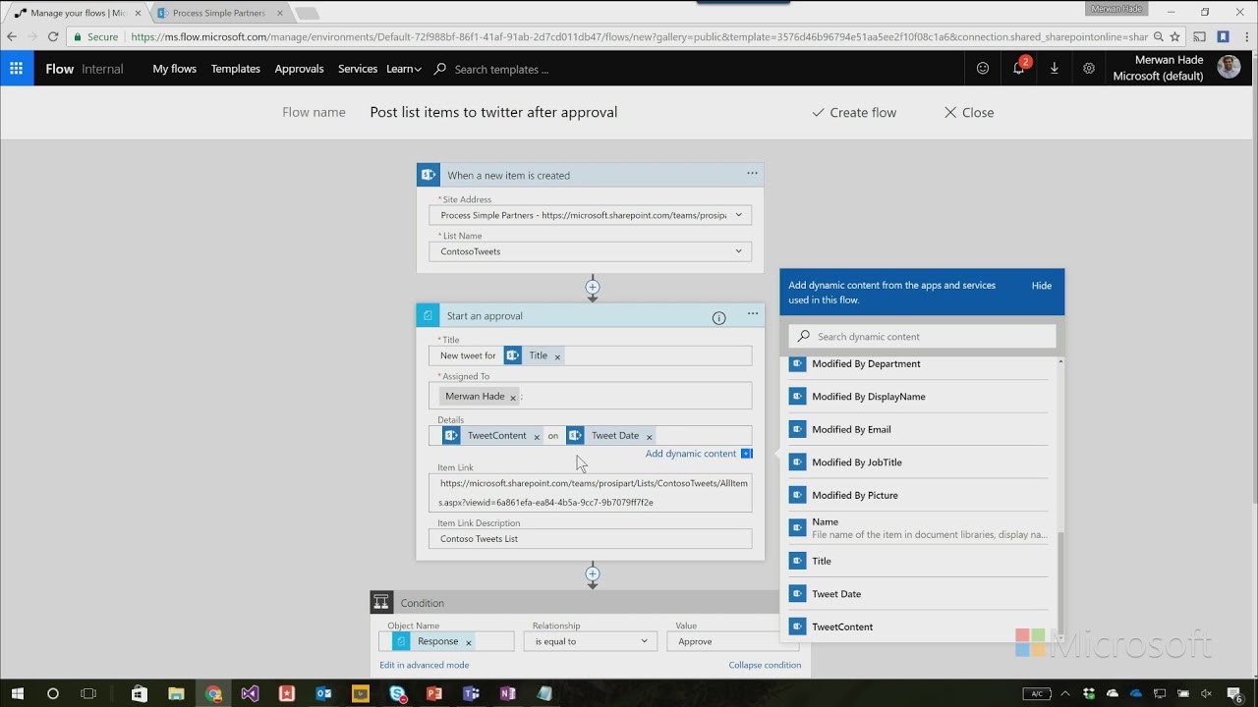This screenshot has width=1258, height=707.
Task: Click the blue bookmark extension icon
Action: (1223, 36)
